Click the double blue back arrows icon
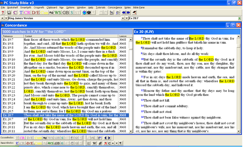Viewport: 243px width, 147px height. (124, 12)
